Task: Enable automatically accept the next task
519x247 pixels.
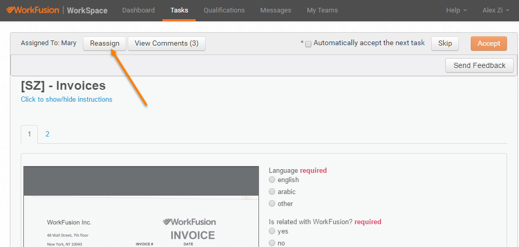Action: point(308,44)
